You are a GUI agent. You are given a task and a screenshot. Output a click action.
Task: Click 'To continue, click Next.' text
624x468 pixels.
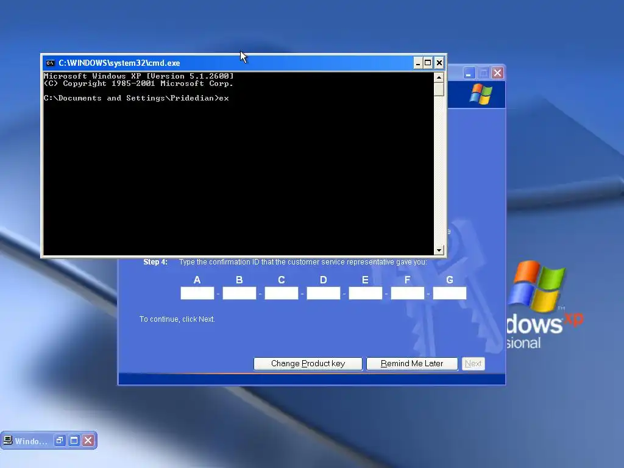pyautogui.click(x=177, y=319)
